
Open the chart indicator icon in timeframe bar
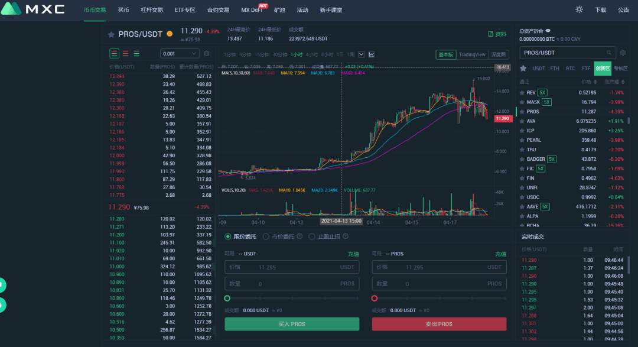372,54
